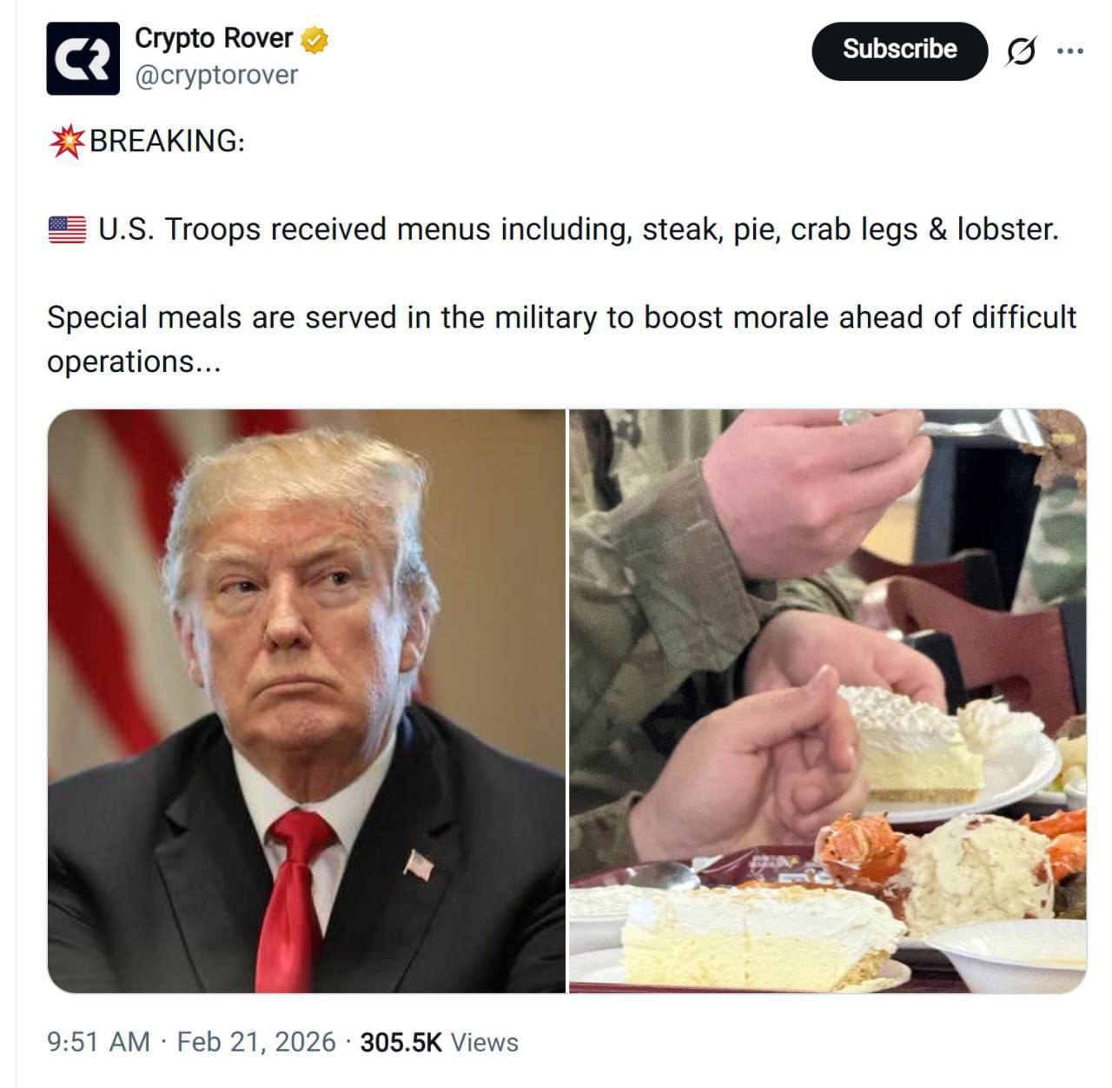1112x1088 pixels.
Task: Click the gold verified badge
Action: coord(314,39)
